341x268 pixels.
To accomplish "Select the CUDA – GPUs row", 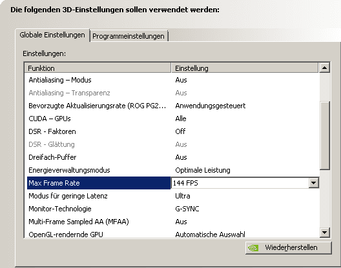I will tap(173, 119).
